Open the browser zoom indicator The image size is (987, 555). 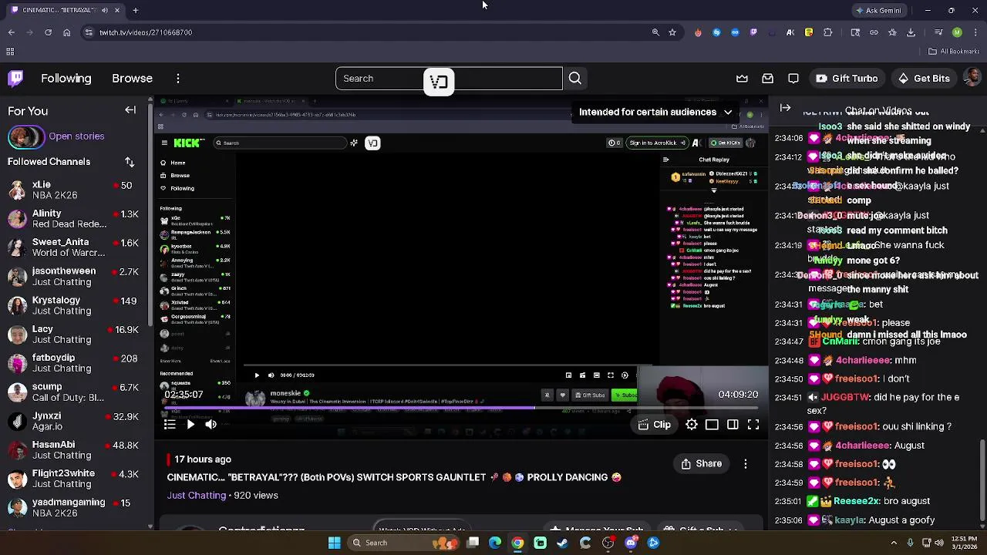(x=655, y=32)
